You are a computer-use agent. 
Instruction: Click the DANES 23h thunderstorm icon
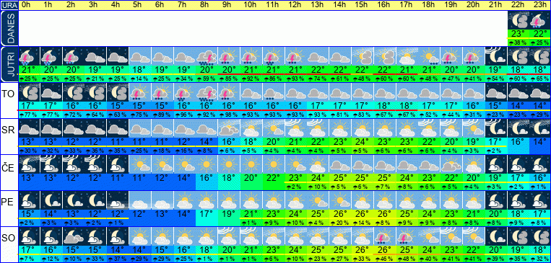539,20
